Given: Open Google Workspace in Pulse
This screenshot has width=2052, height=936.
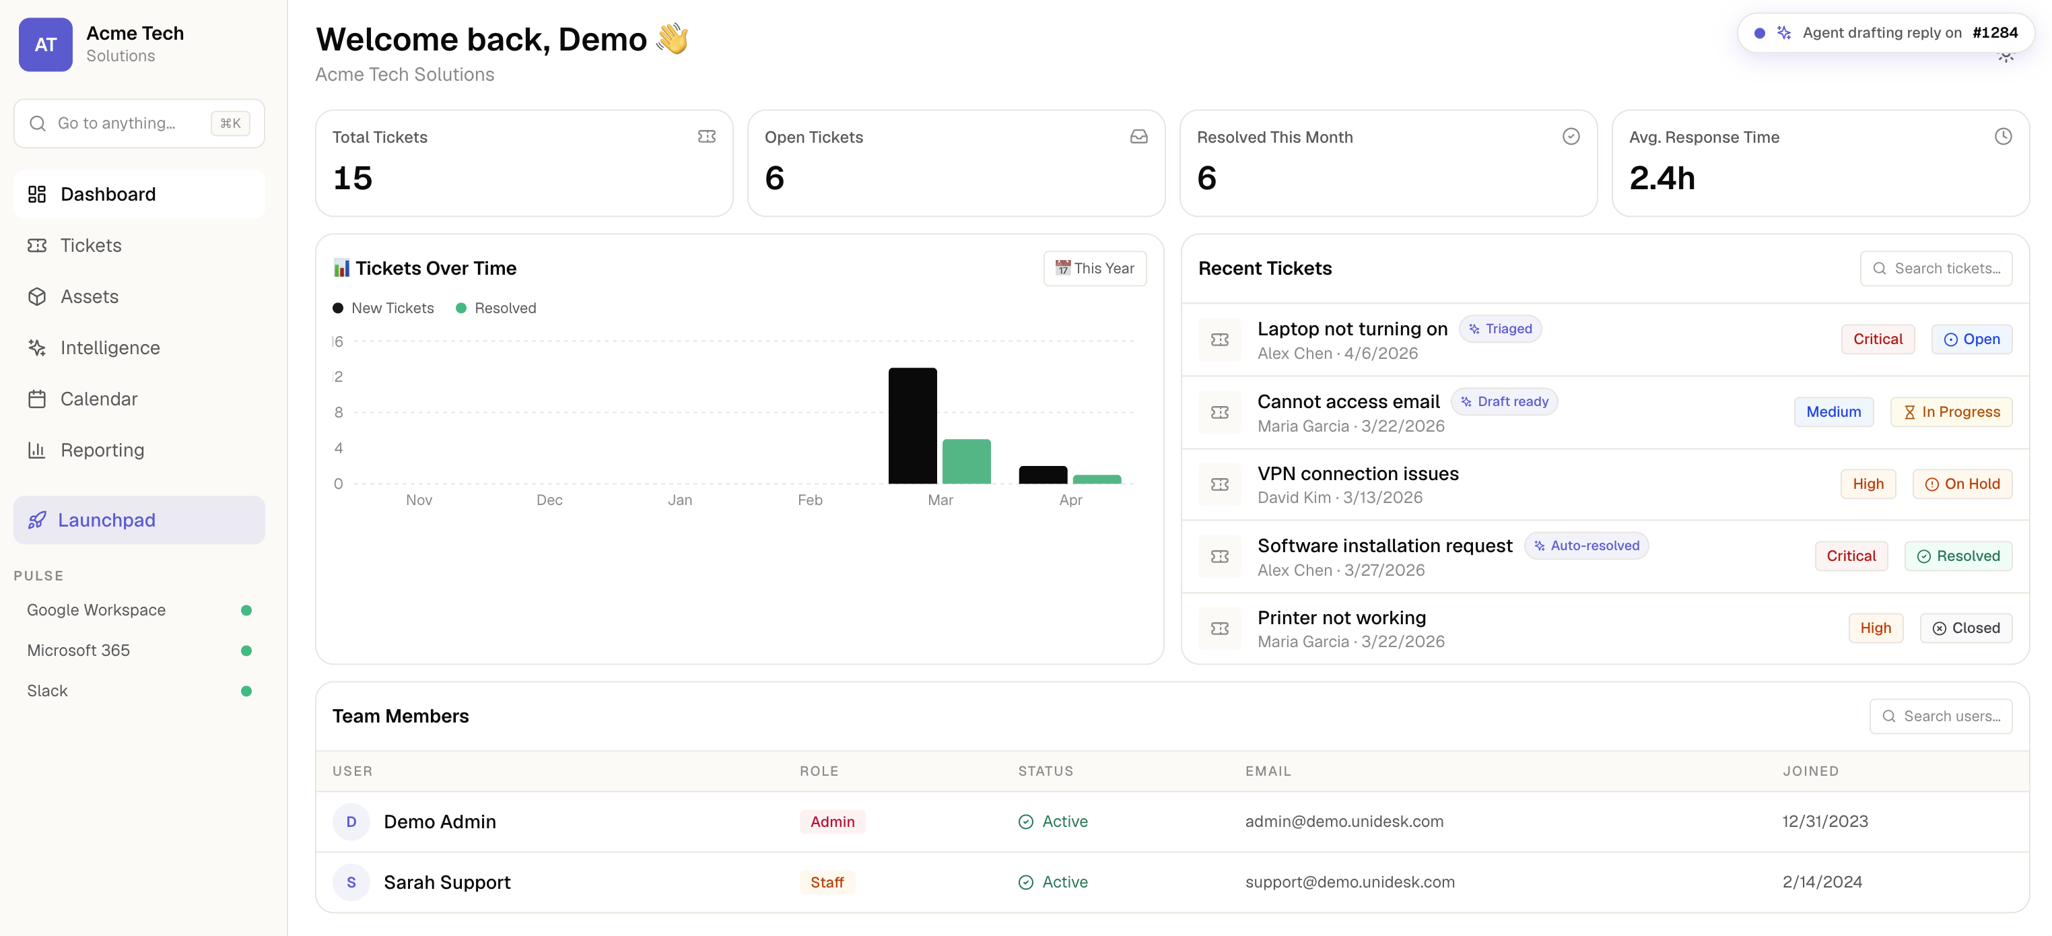Looking at the screenshot, I should (x=139, y=610).
